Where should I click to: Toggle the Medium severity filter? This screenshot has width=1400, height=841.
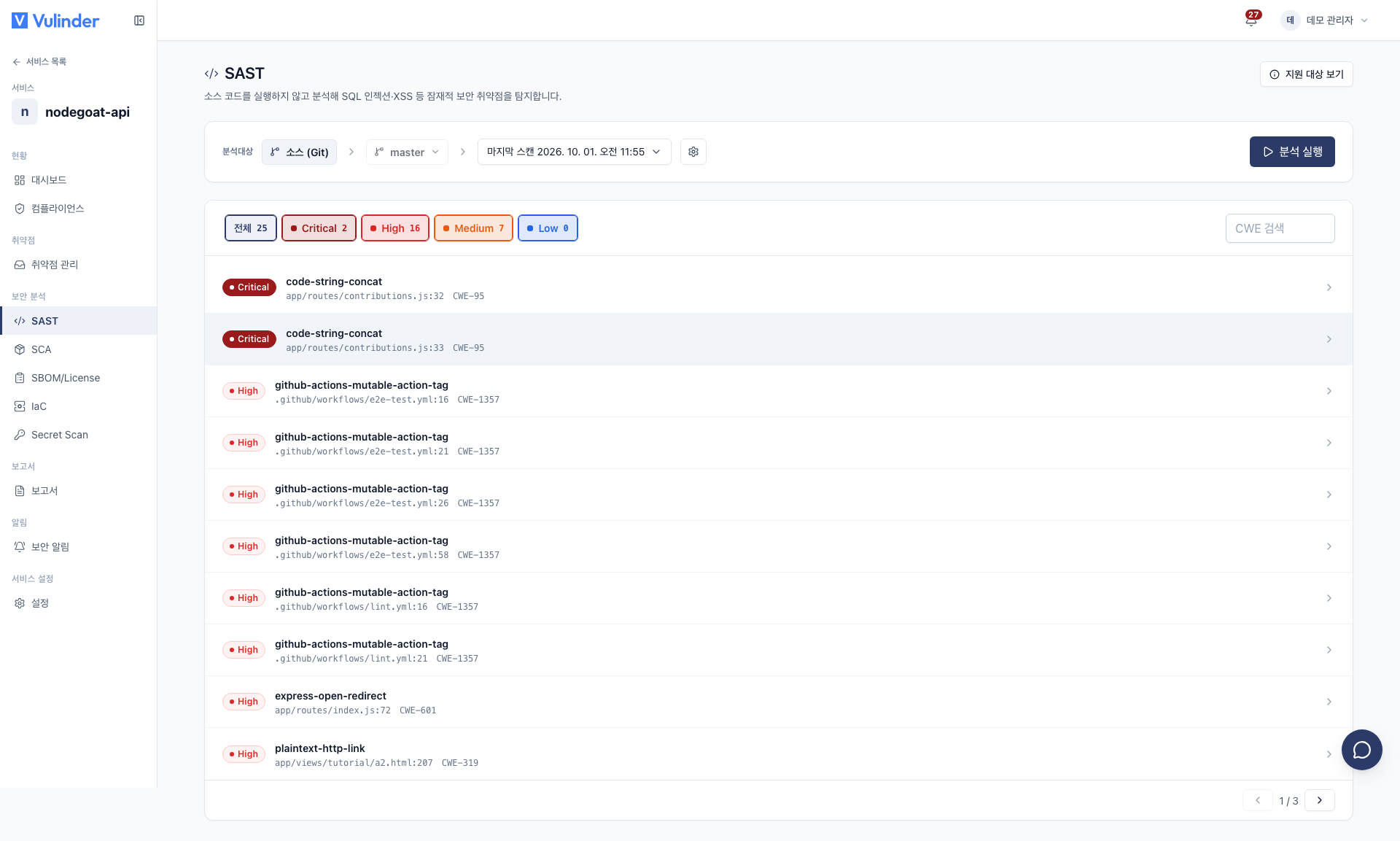(x=473, y=228)
